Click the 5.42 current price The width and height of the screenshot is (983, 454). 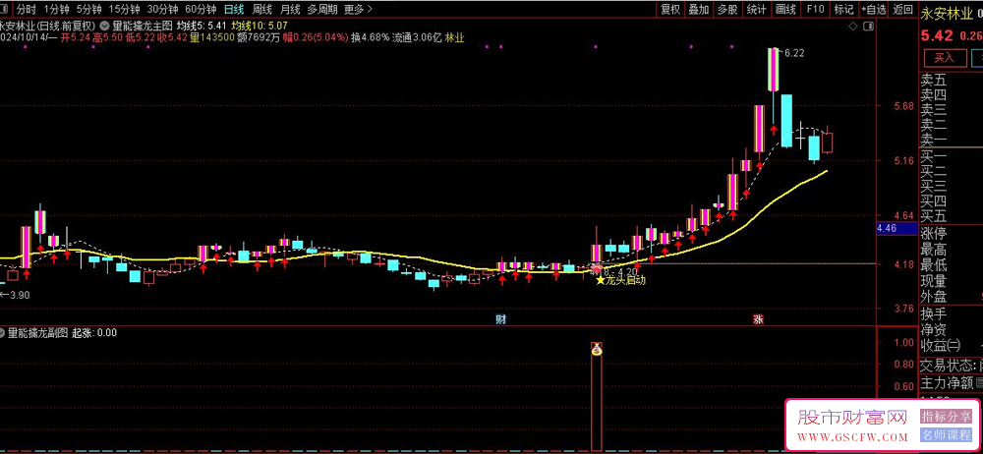pos(937,35)
